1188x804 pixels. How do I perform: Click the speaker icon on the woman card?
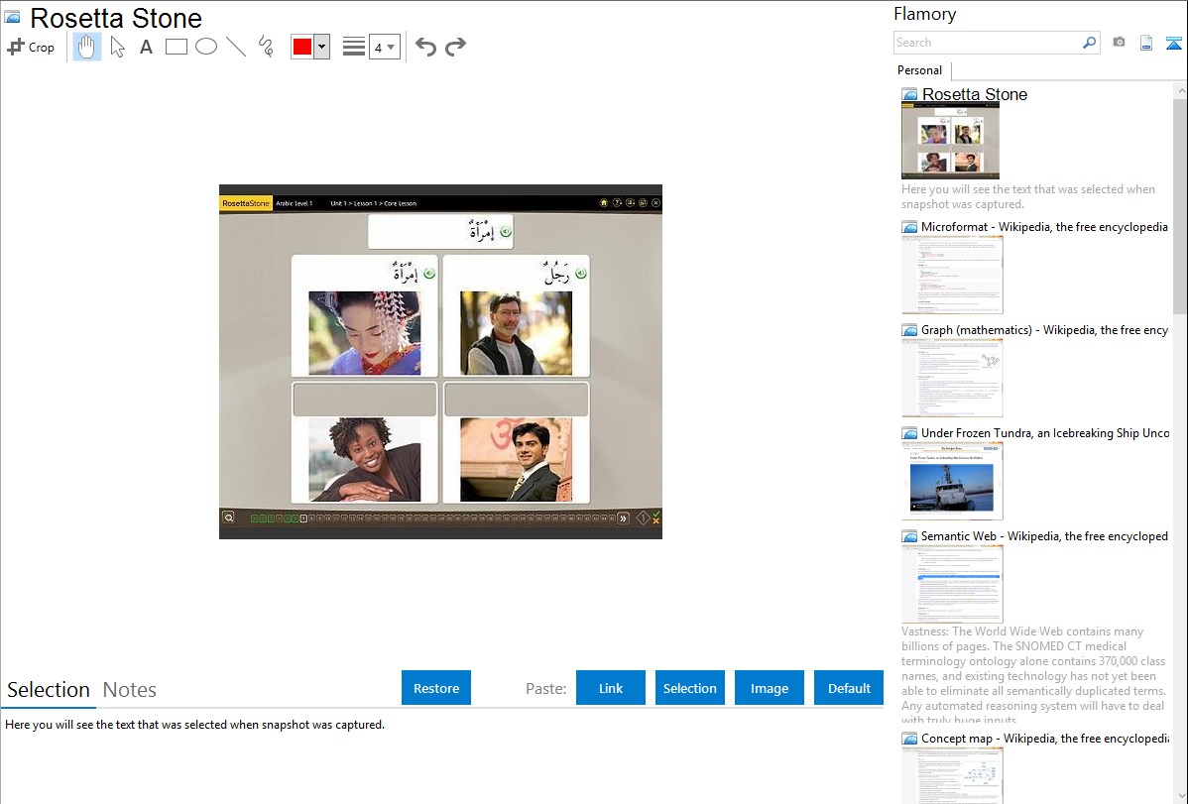tap(429, 274)
